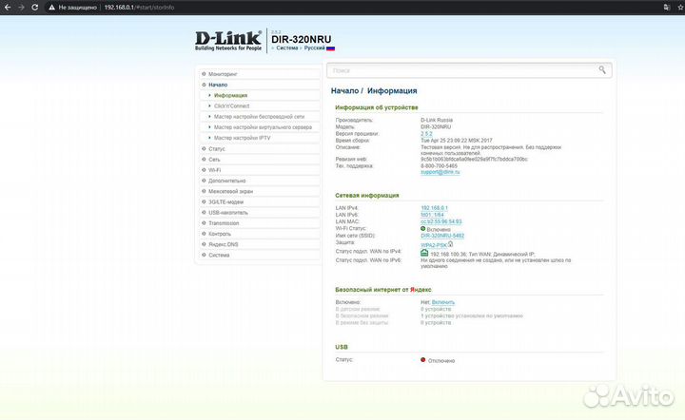
Task: Click the D-Link logo
Action: click(x=228, y=41)
